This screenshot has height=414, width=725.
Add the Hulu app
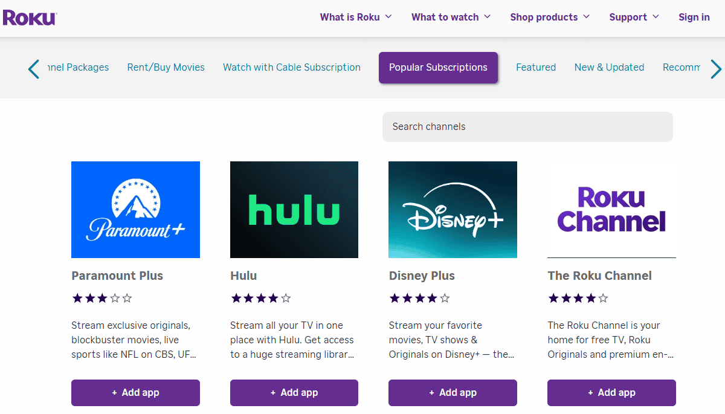(x=294, y=393)
